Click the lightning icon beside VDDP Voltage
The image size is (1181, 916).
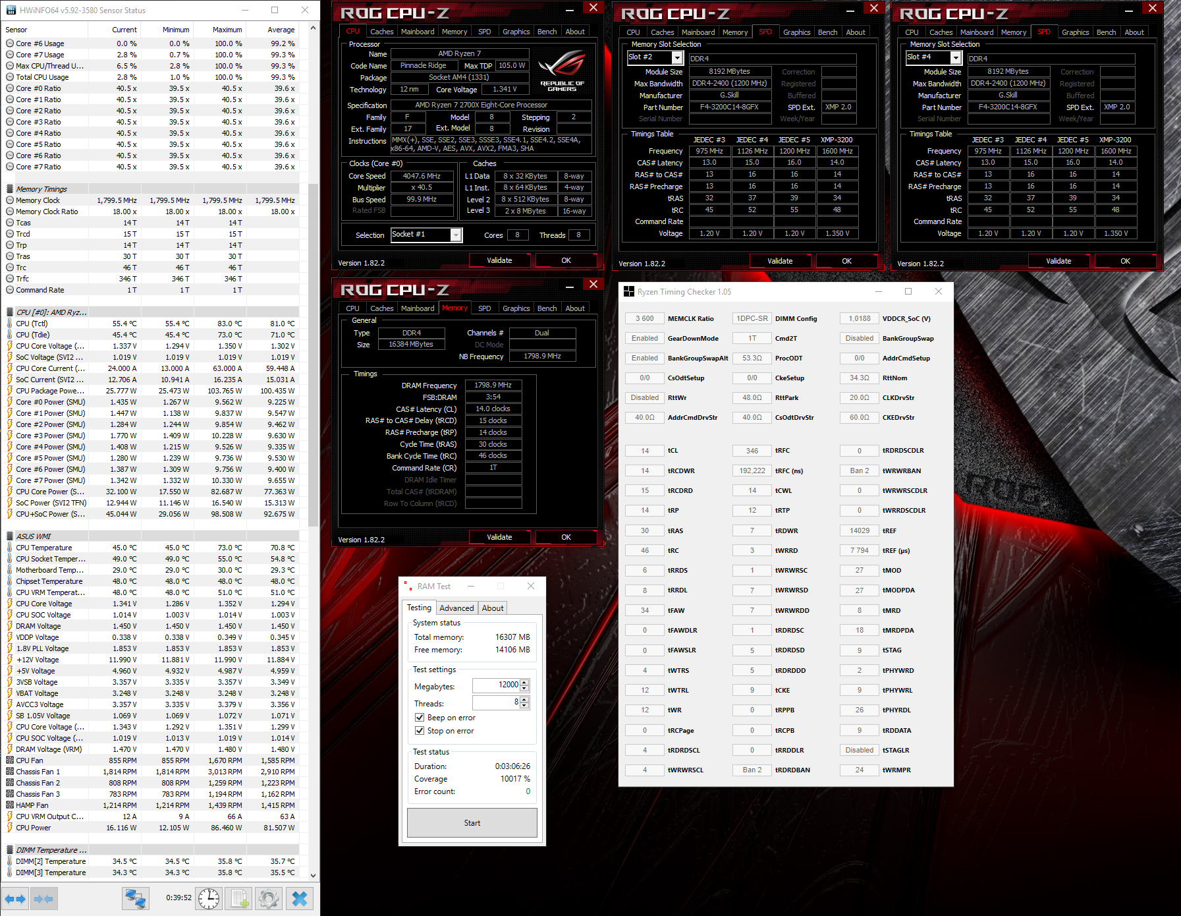pos(10,637)
